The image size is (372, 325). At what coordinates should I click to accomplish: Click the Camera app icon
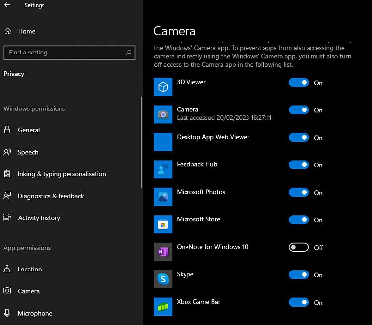163,114
